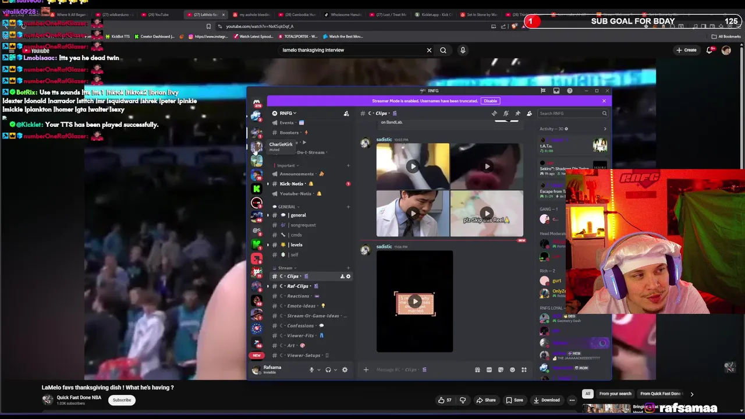Subscribe to Quick Fast Done NBA
The width and height of the screenshot is (745, 419).
click(122, 400)
